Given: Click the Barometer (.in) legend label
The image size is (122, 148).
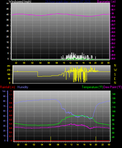Looking at the screenshot, I should (x=106, y=2).
